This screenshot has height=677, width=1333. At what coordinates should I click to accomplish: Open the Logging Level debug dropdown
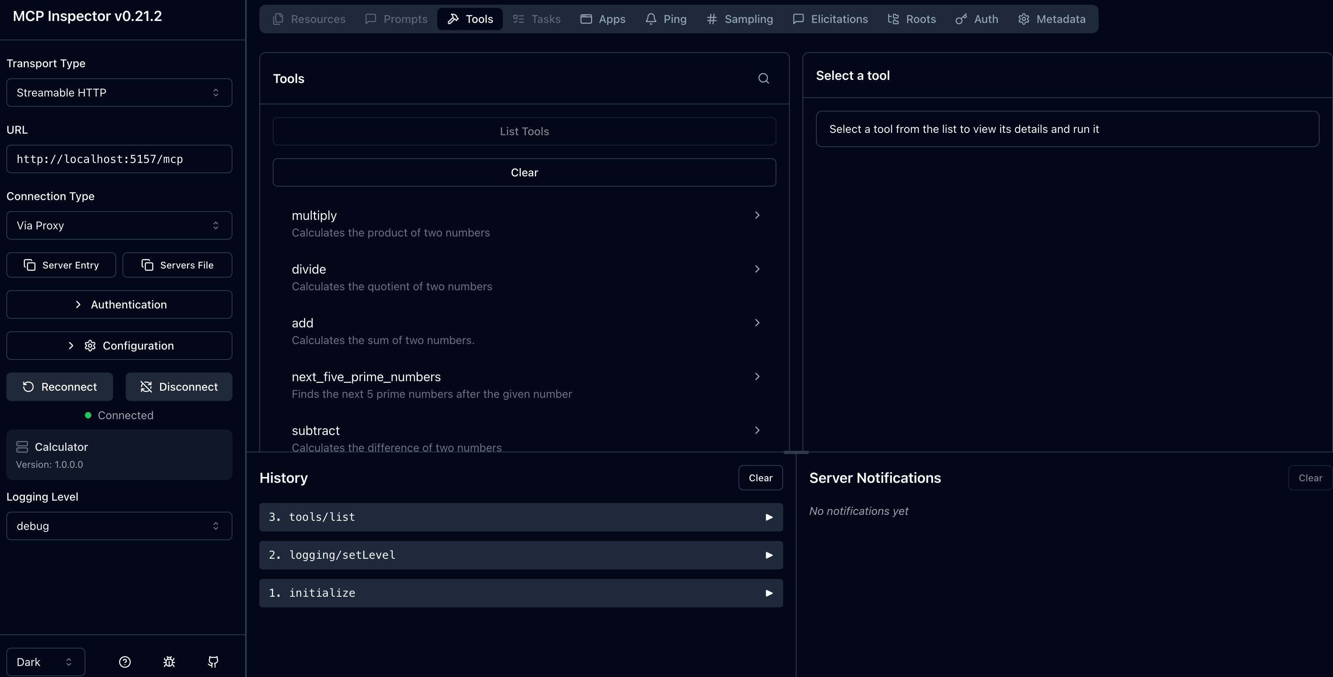tap(119, 526)
